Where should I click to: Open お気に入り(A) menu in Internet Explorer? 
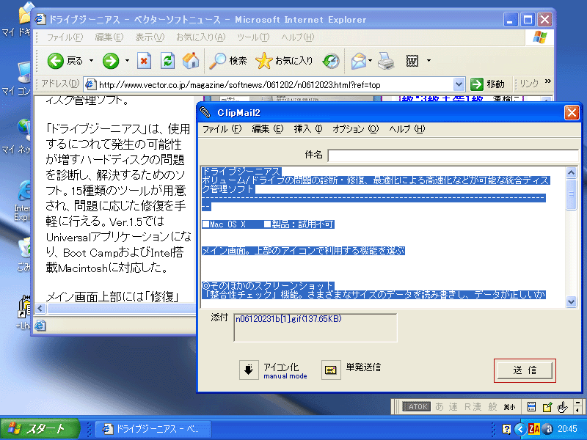[x=200, y=37]
